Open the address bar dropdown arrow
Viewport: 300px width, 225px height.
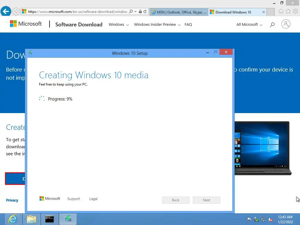(x=135, y=11)
